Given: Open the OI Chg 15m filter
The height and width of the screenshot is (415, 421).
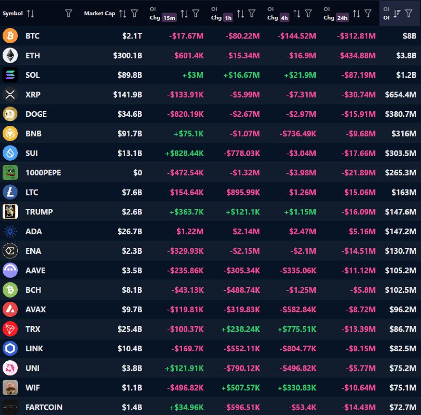Looking at the screenshot, I should pos(196,14).
